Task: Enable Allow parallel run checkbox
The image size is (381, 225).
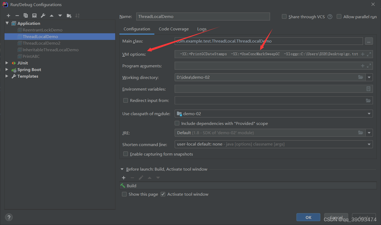Action: 339,17
